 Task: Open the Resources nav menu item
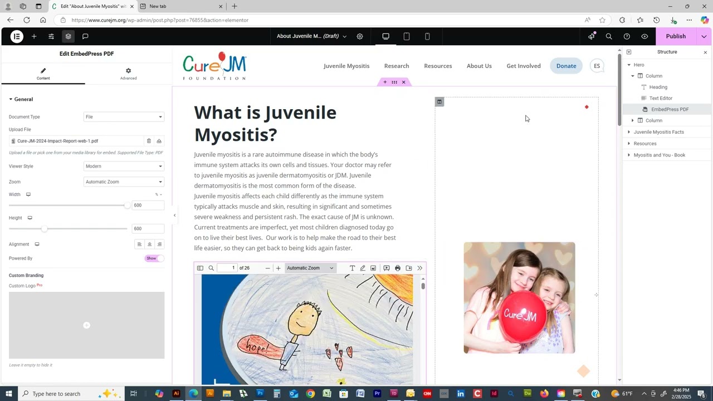438,66
